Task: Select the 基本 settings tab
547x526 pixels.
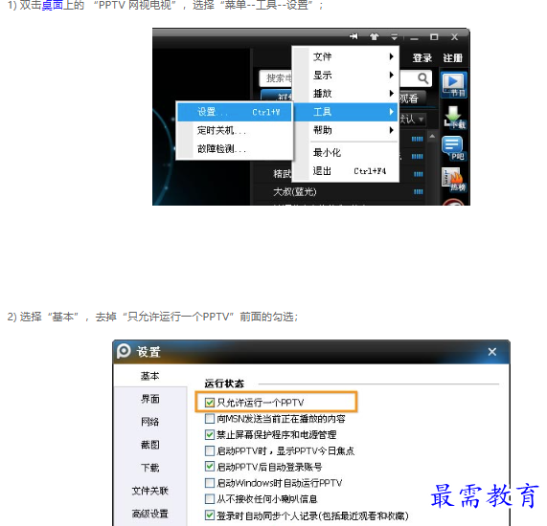Action: click(x=150, y=376)
